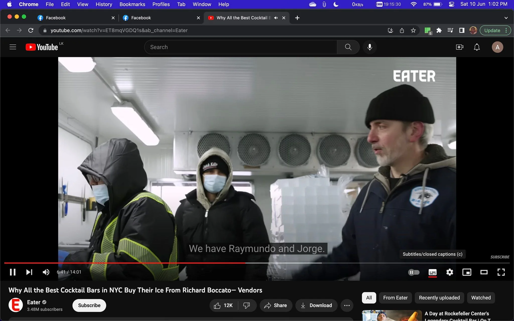Enable miniplayer mode
514x321 pixels.
tap(467, 272)
